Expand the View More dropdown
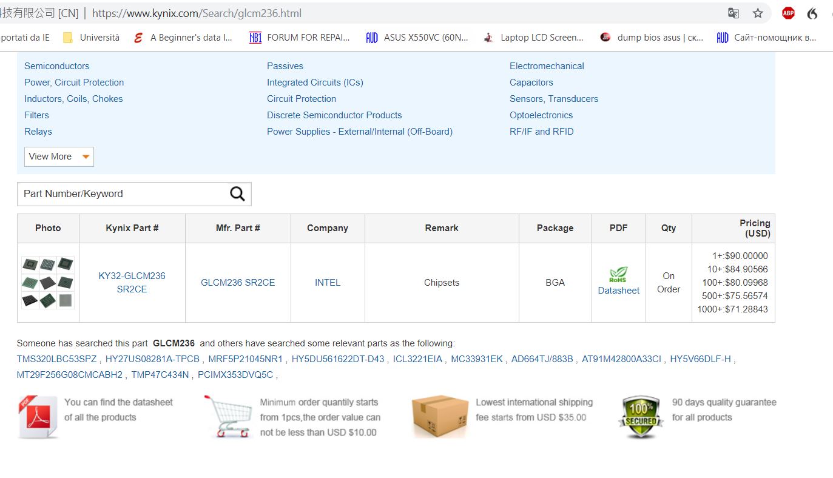This screenshot has width=833, height=478. [x=59, y=157]
